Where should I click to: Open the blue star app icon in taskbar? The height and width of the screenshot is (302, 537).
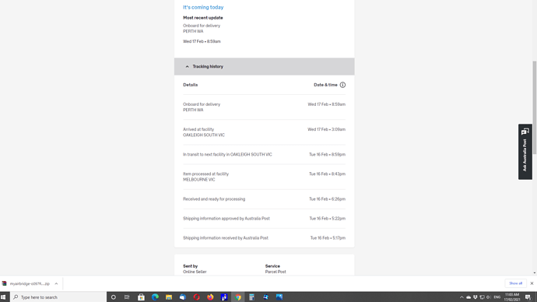pyautogui.click(x=265, y=297)
